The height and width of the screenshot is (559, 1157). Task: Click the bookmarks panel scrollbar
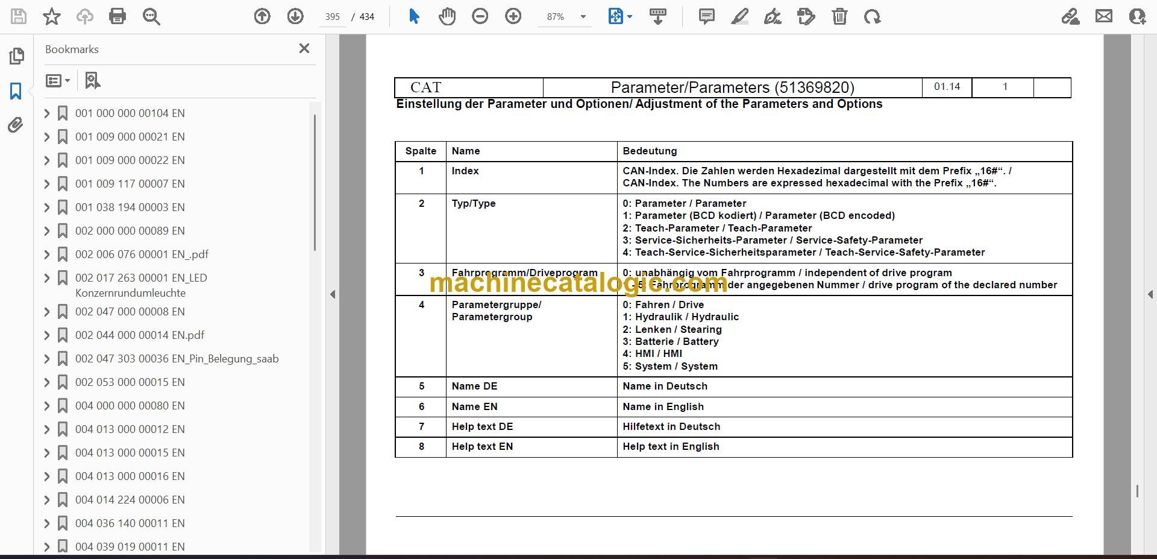click(315, 183)
